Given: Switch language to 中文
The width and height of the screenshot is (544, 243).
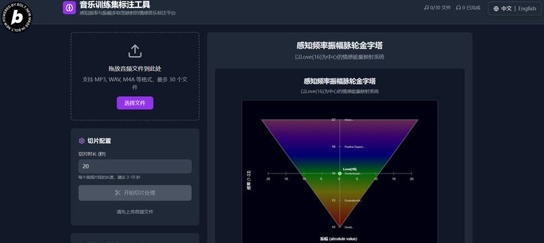Looking at the screenshot, I should (x=506, y=9).
